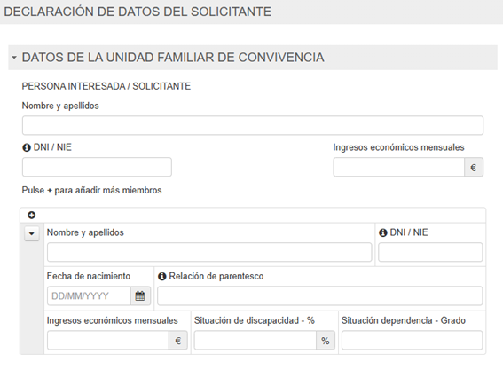This screenshot has height=370, width=503.
Task: Focus the Relación de parentesco field
Action: click(320, 295)
